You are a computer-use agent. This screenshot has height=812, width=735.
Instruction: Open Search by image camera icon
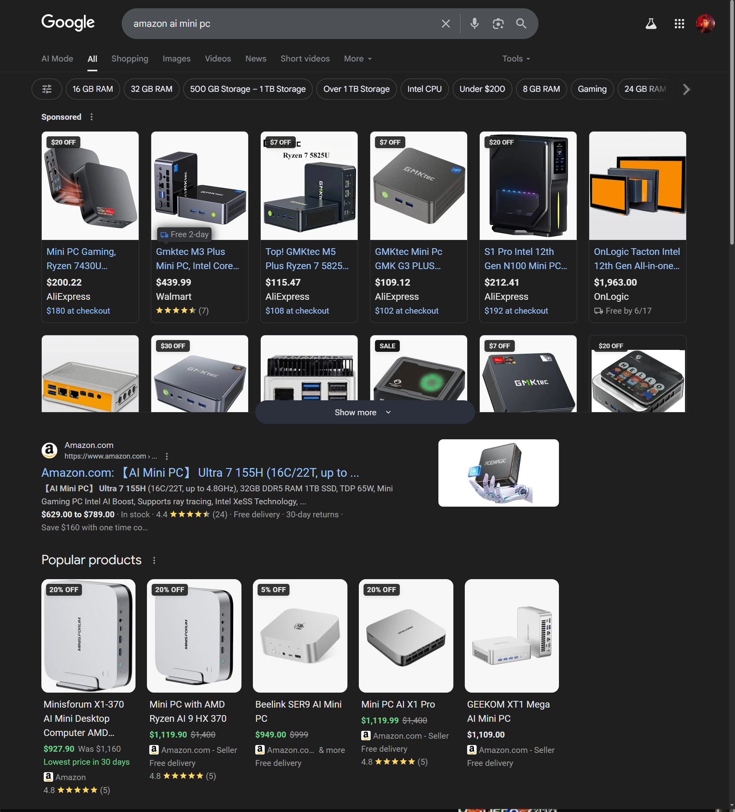coord(498,24)
